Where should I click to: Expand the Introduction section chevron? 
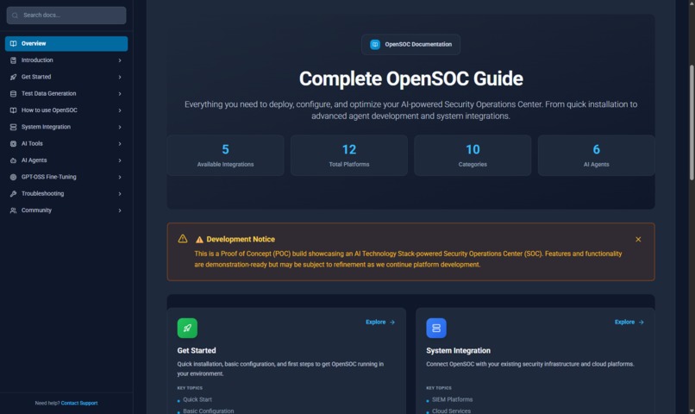(x=120, y=60)
